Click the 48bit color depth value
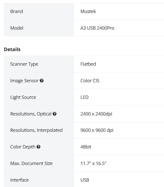 (86, 147)
